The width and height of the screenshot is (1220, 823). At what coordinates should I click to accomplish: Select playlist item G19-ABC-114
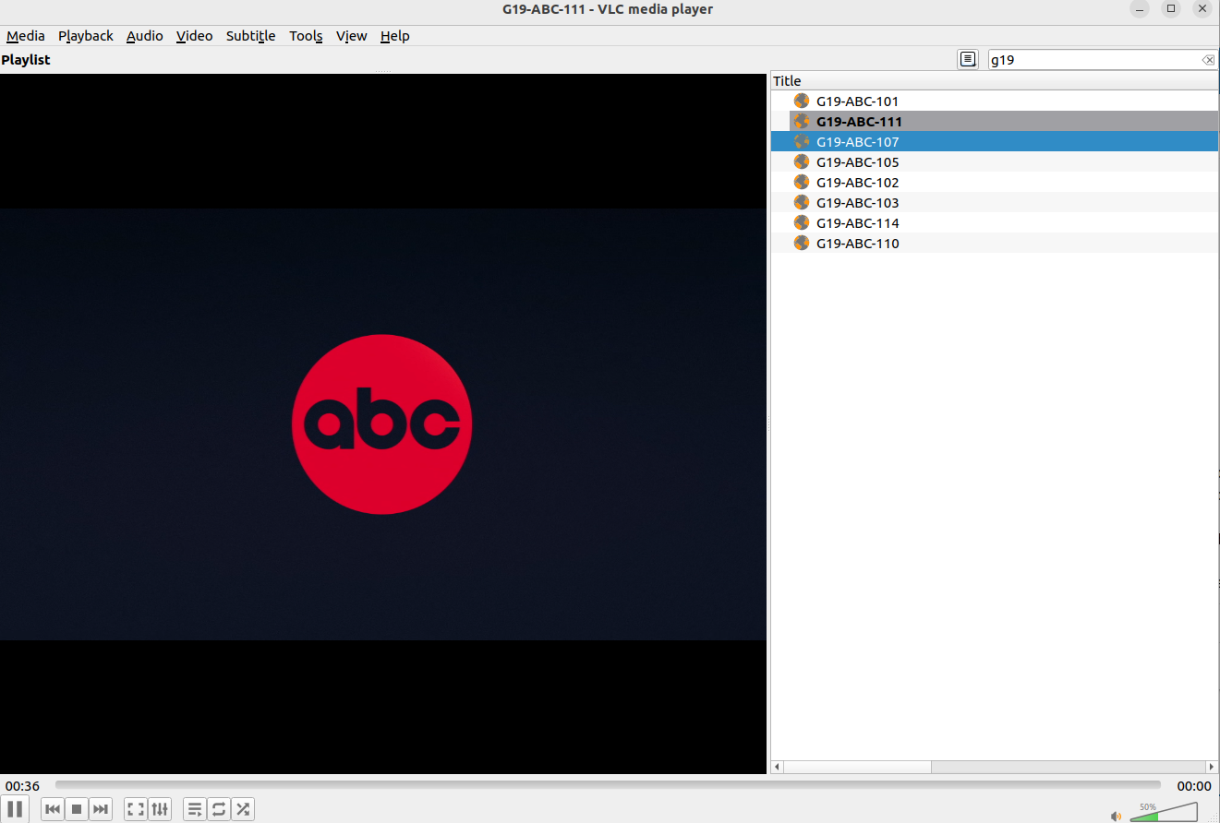click(995, 223)
